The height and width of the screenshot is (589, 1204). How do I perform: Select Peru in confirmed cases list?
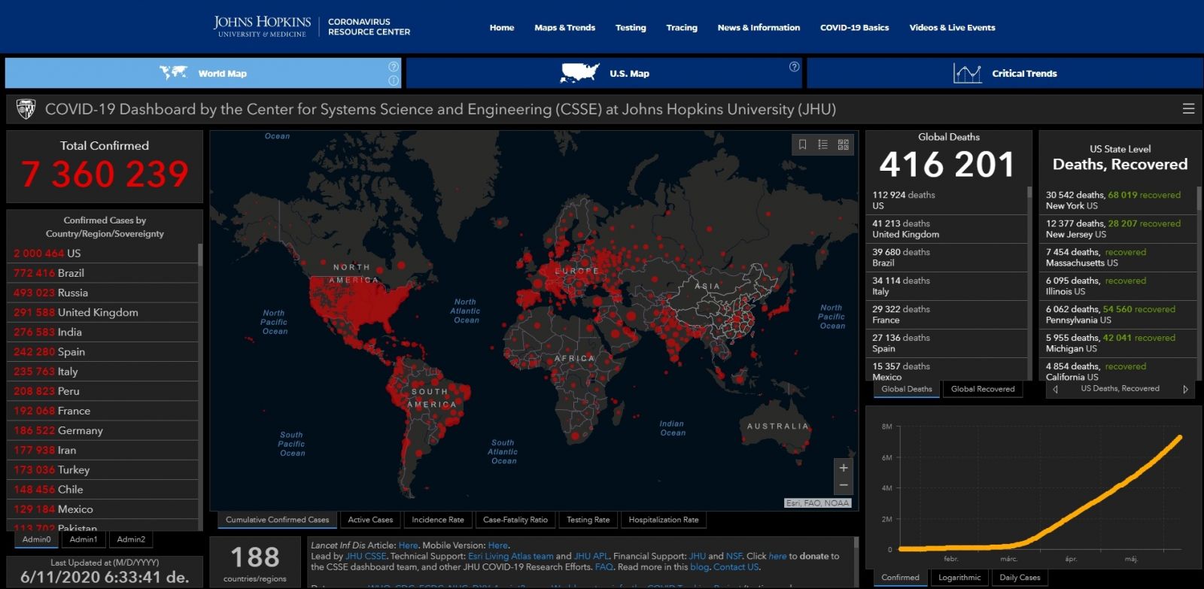tap(104, 391)
